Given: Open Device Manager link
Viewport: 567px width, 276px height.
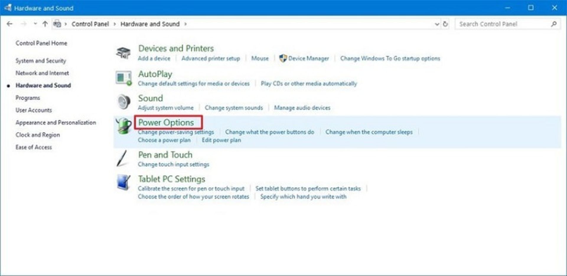Looking at the screenshot, I should [x=308, y=59].
